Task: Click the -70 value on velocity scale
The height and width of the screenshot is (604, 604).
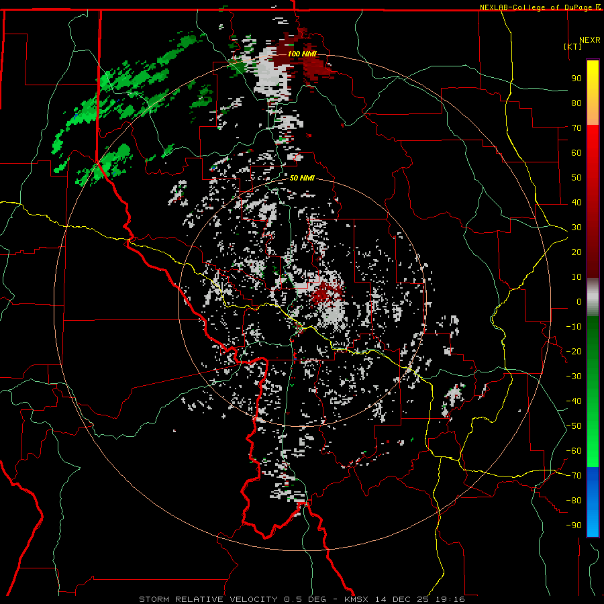Action: tap(574, 476)
